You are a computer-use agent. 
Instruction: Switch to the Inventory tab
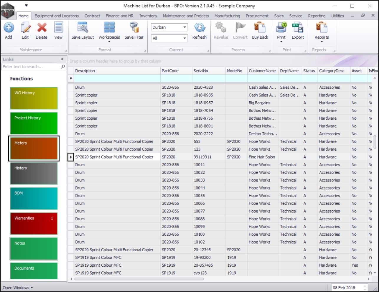pyautogui.click(x=148, y=16)
